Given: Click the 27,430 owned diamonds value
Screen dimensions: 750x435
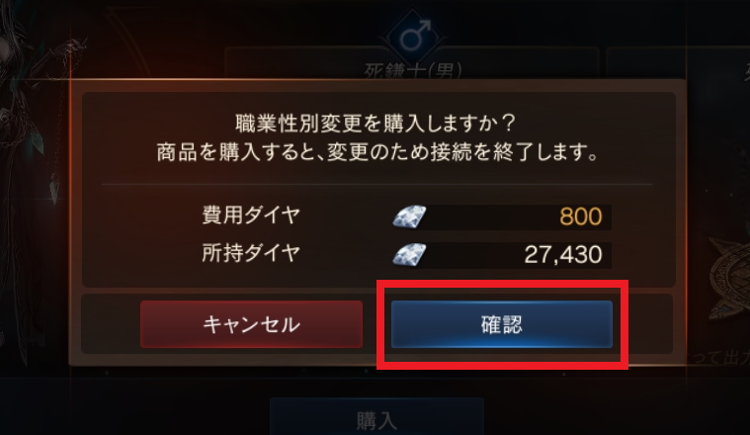Looking at the screenshot, I should pos(563,254).
